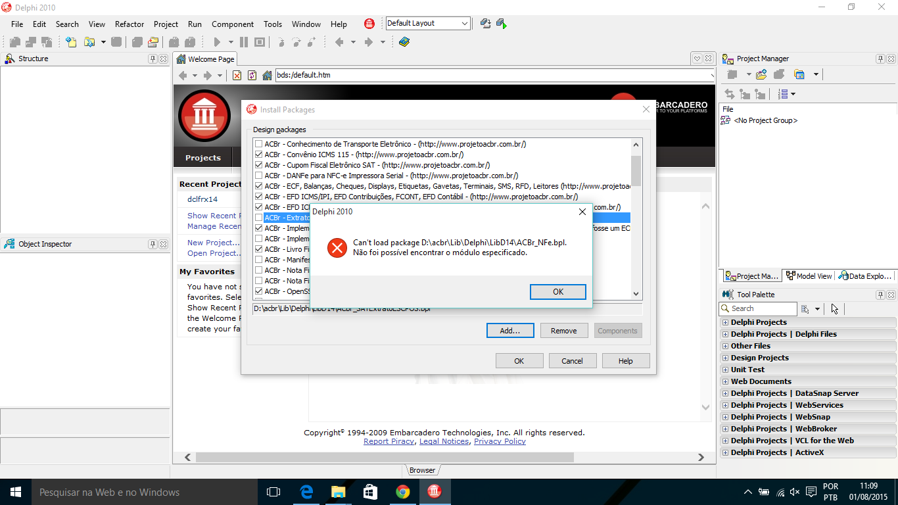
Task: Toggle ACBr Conhecimento de Transporte Eletrônico checkbox
Action: click(x=259, y=144)
